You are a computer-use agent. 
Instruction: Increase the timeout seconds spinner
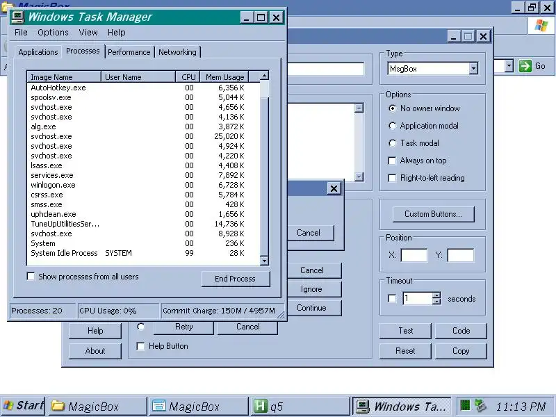437,295
